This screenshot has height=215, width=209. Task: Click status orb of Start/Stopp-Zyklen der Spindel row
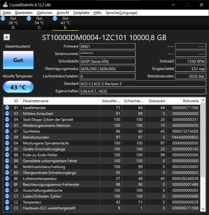click(x=7, y=119)
